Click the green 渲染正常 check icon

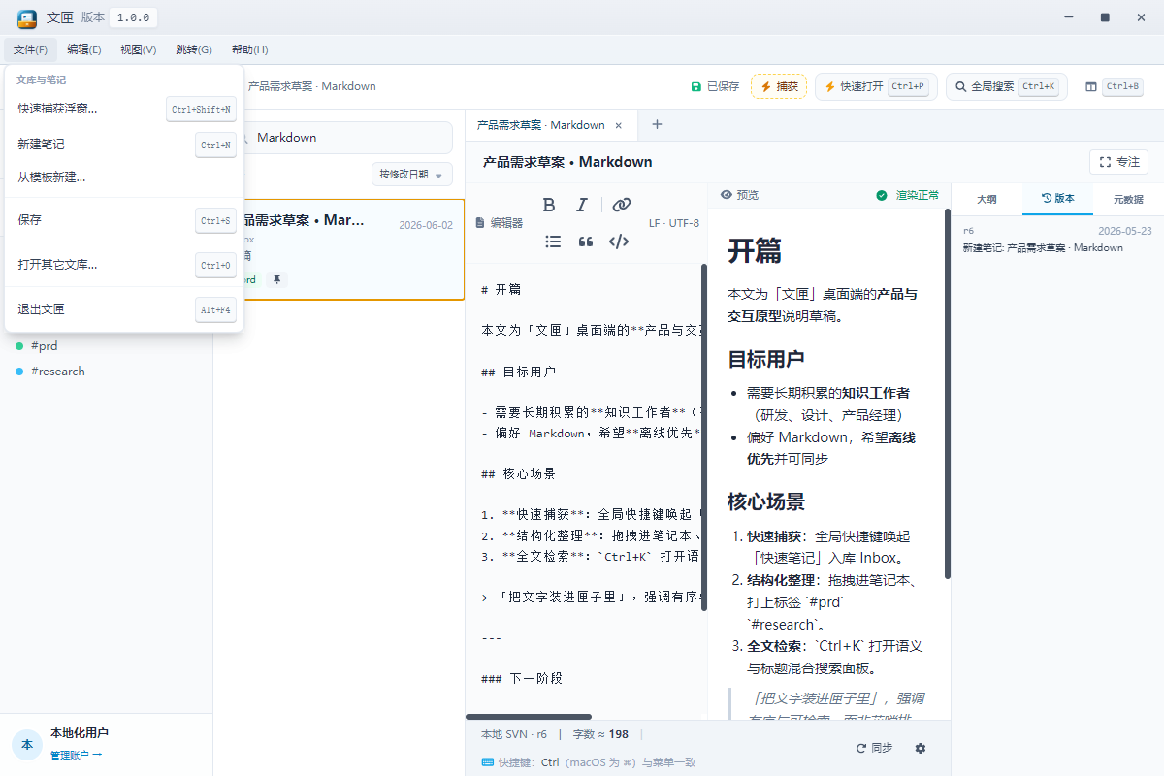click(x=882, y=195)
